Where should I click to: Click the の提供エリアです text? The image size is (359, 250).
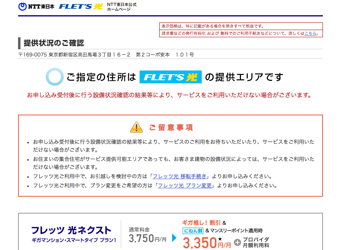pyautogui.click(x=244, y=77)
